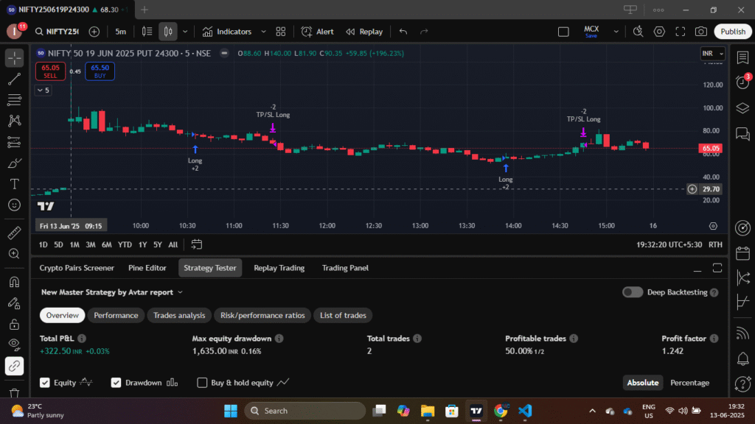This screenshot has width=755, height=424.
Task: Expand favorite indicators dropdown arrow
Action: [263, 32]
